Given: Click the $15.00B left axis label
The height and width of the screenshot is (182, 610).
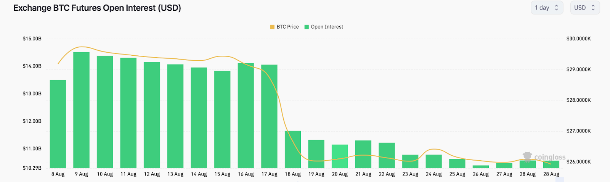Looking at the screenshot, I should 32,39.
